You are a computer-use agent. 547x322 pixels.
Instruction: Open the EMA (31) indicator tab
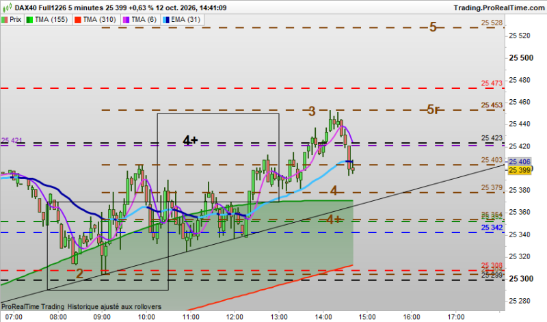point(182,20)
